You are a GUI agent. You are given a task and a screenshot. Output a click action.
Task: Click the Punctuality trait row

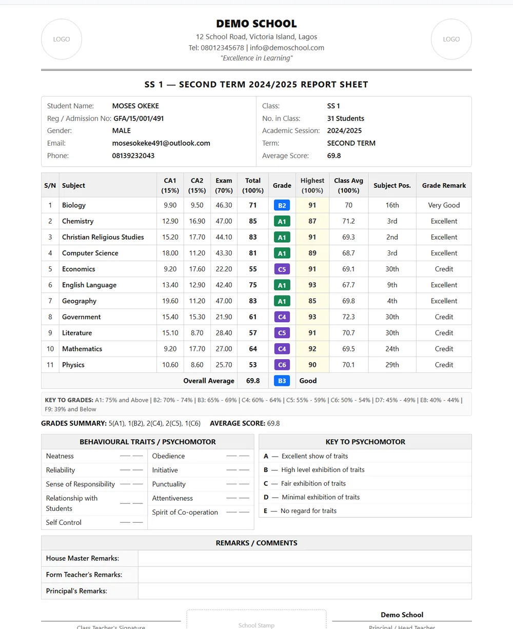[201, 484]
